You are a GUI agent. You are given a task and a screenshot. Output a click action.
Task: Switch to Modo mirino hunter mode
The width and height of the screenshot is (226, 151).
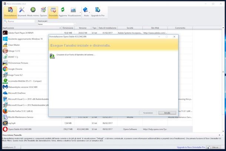point(33,10)
